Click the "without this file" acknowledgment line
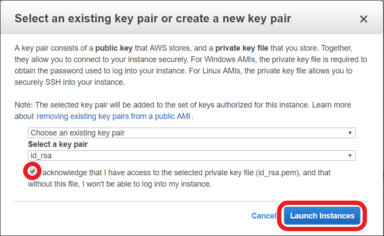The width and height of the screenshot is (384, 236). (119, 184)
